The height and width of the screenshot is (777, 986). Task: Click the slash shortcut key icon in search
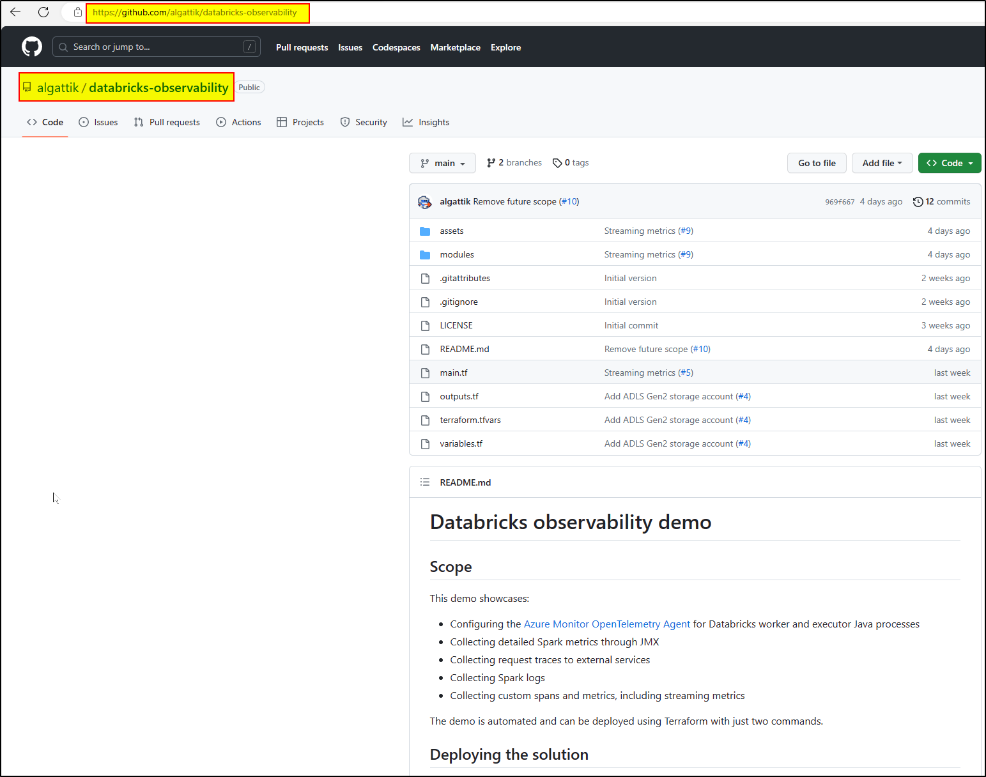click(x=250, y=47)
